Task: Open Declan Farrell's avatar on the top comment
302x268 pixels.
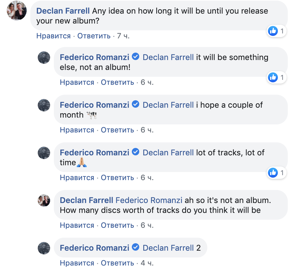Action: click(x=17, y=11)
